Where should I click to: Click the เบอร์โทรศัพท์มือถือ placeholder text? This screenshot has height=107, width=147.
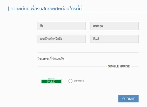point(51,39)
